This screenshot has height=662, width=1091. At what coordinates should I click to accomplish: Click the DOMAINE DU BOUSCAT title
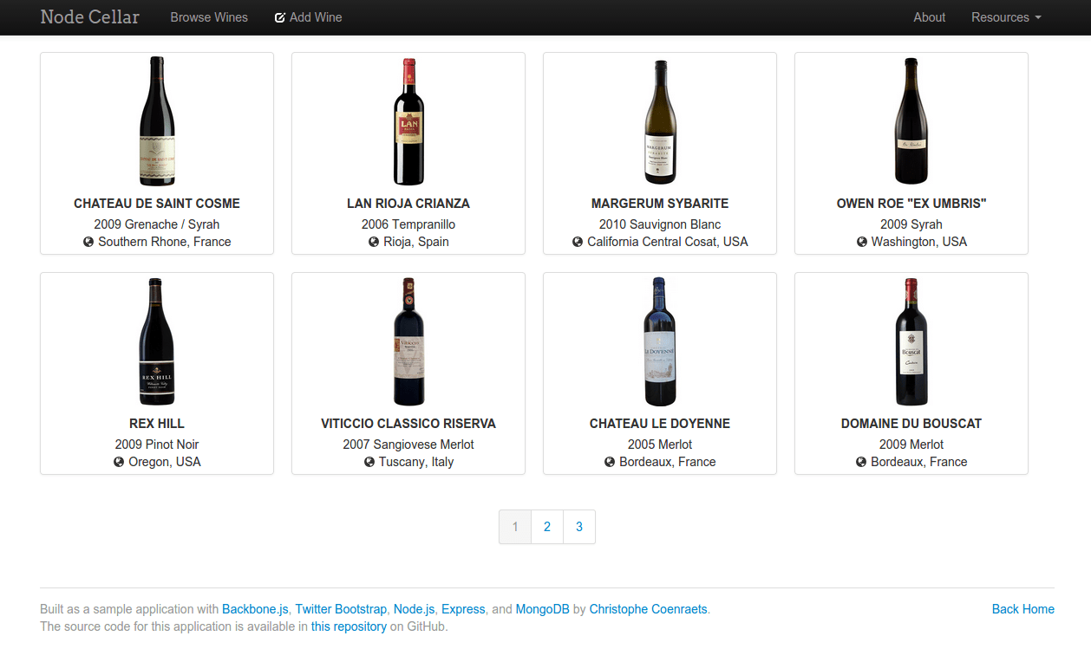click(911, 424)
